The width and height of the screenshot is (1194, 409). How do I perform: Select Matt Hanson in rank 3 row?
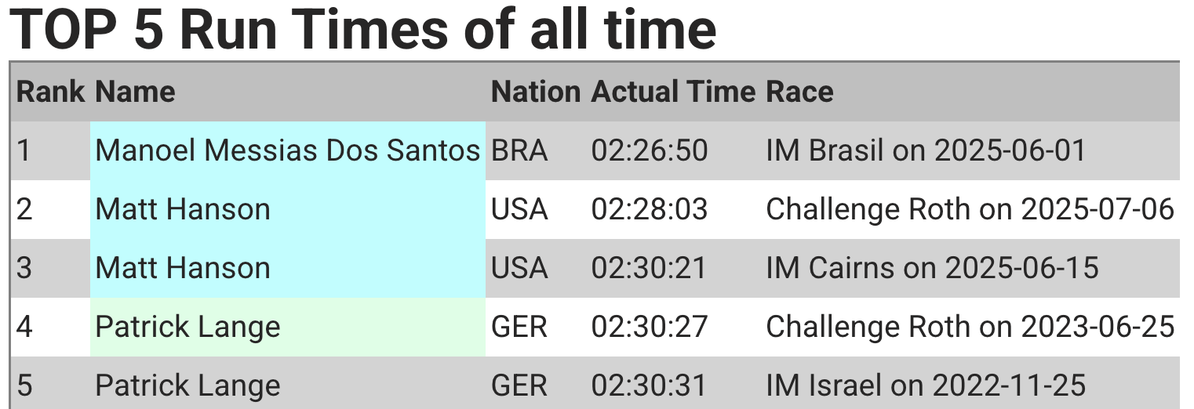tap(183, 268)
